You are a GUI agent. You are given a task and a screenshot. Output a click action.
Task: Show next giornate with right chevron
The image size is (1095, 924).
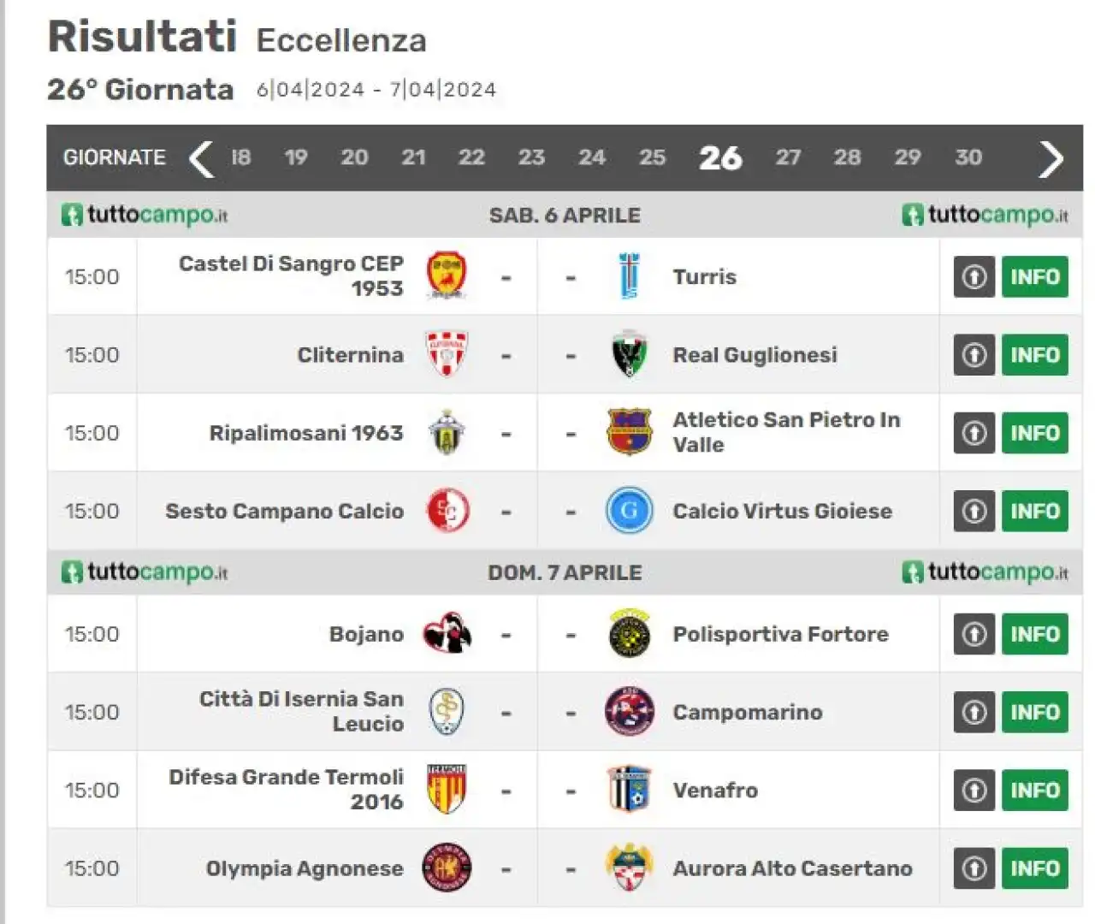1051,158
